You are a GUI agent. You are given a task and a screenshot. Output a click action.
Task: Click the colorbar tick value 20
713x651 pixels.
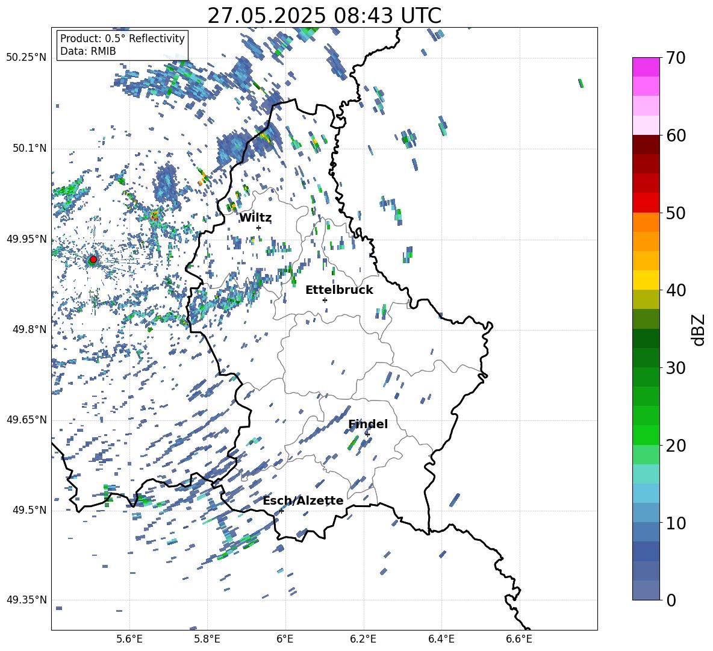(x=675, y=446)
